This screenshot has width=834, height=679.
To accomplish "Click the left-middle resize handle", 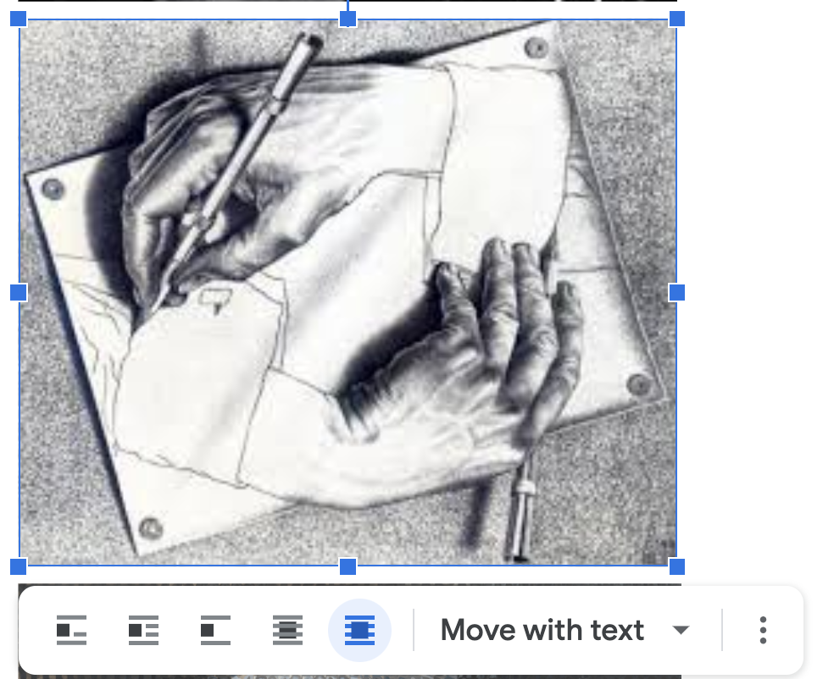I will pyautogui.click(x=19, y=292).
